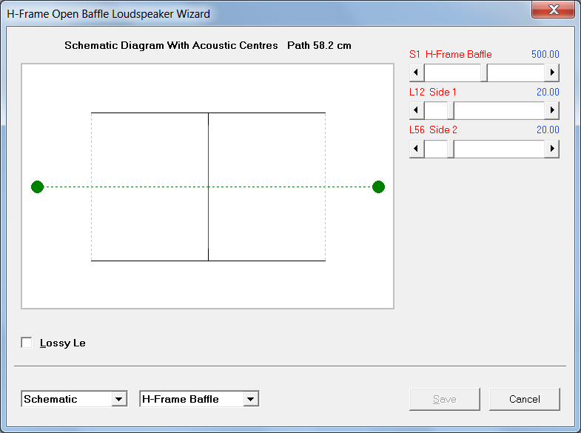Click the L56 Side 2 label

(x=433, y=130)
